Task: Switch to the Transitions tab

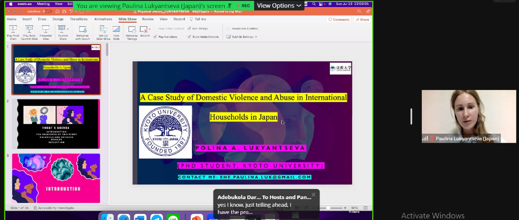Action: click(79, 19)
